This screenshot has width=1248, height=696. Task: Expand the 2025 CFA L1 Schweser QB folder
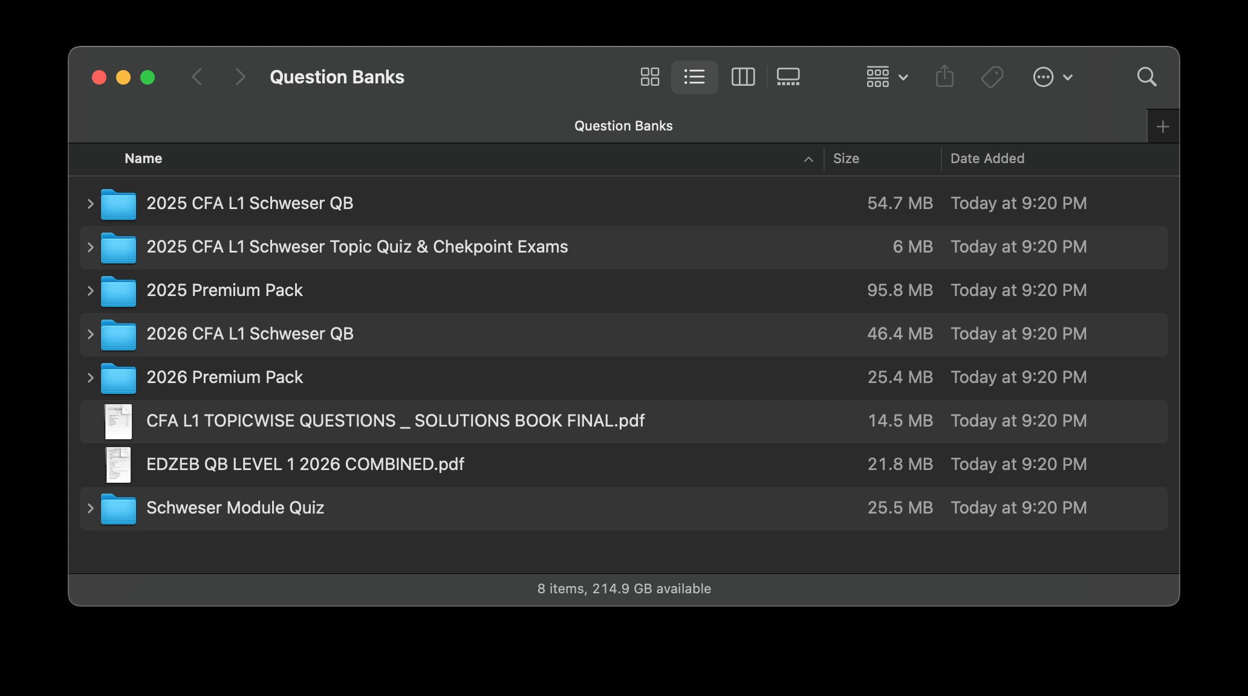pyautogui.click(x=90, y=204)
